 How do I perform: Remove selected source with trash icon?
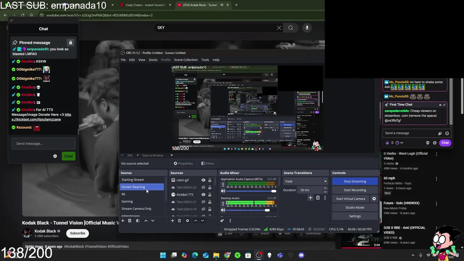tap(179, 220)
